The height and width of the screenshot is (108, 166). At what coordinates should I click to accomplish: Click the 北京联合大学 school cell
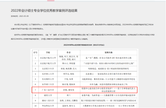[x=48, y=69]
